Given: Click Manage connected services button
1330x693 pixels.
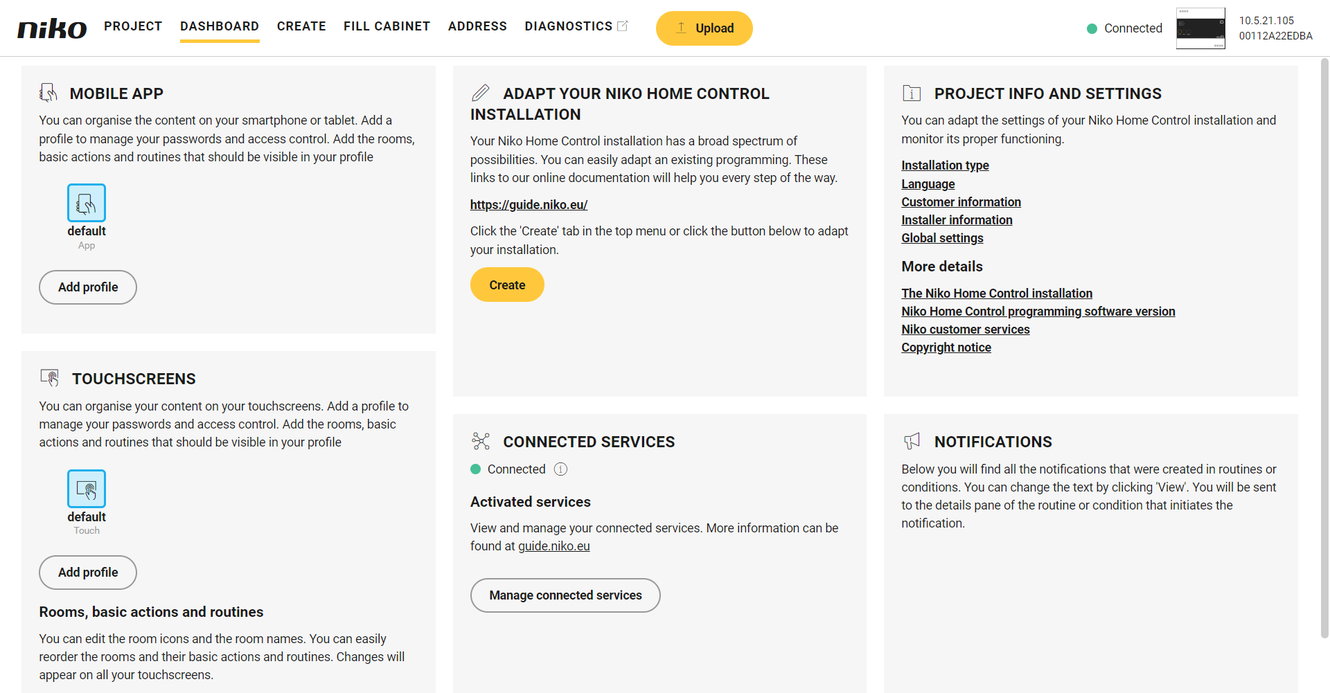Looking at the screenshot, I should pyautogui.click(x=565, y=595).
